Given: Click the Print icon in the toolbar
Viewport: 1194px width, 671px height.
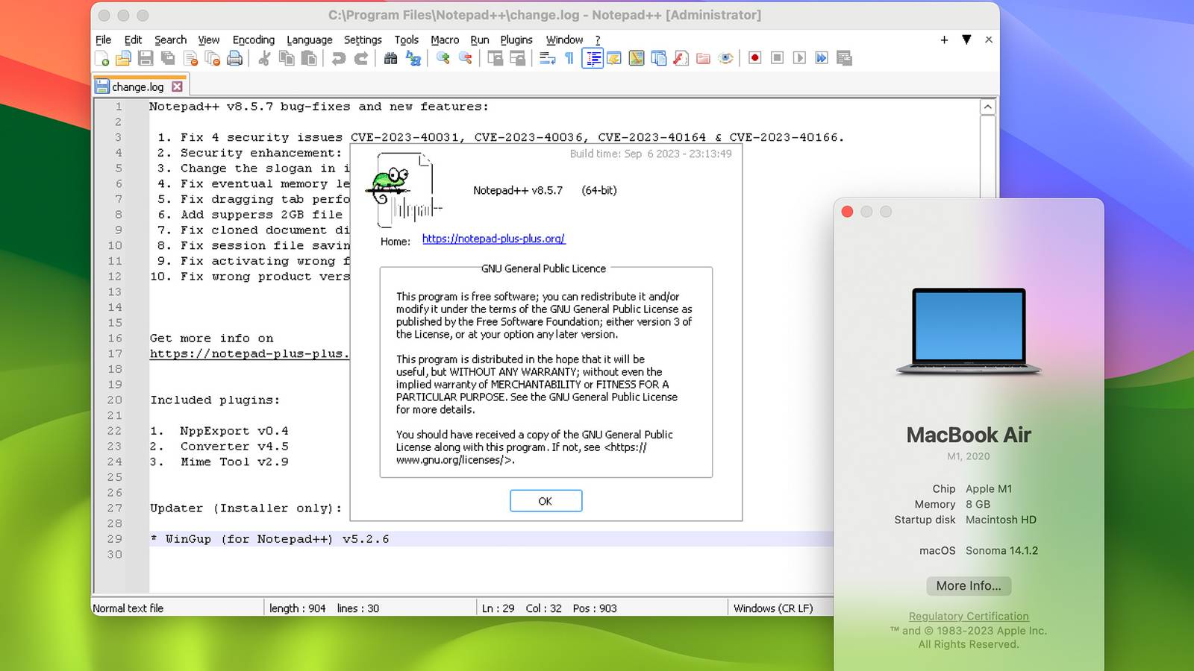Looking at the screenshot, I should pyautogui.click(x=234, y=58).
